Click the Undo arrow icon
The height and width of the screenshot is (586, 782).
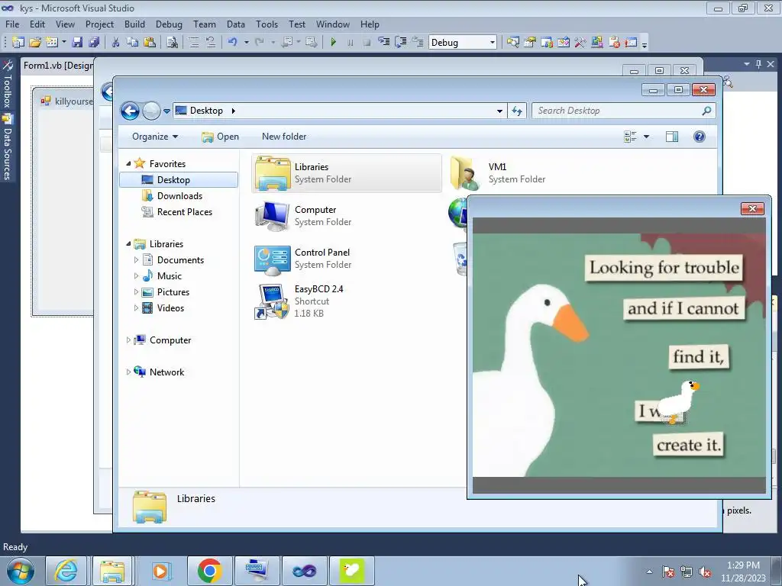[x=232, y=43]
